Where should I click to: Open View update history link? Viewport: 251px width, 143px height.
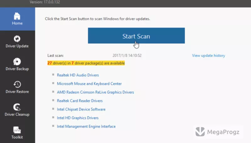(x=208, y=56)
